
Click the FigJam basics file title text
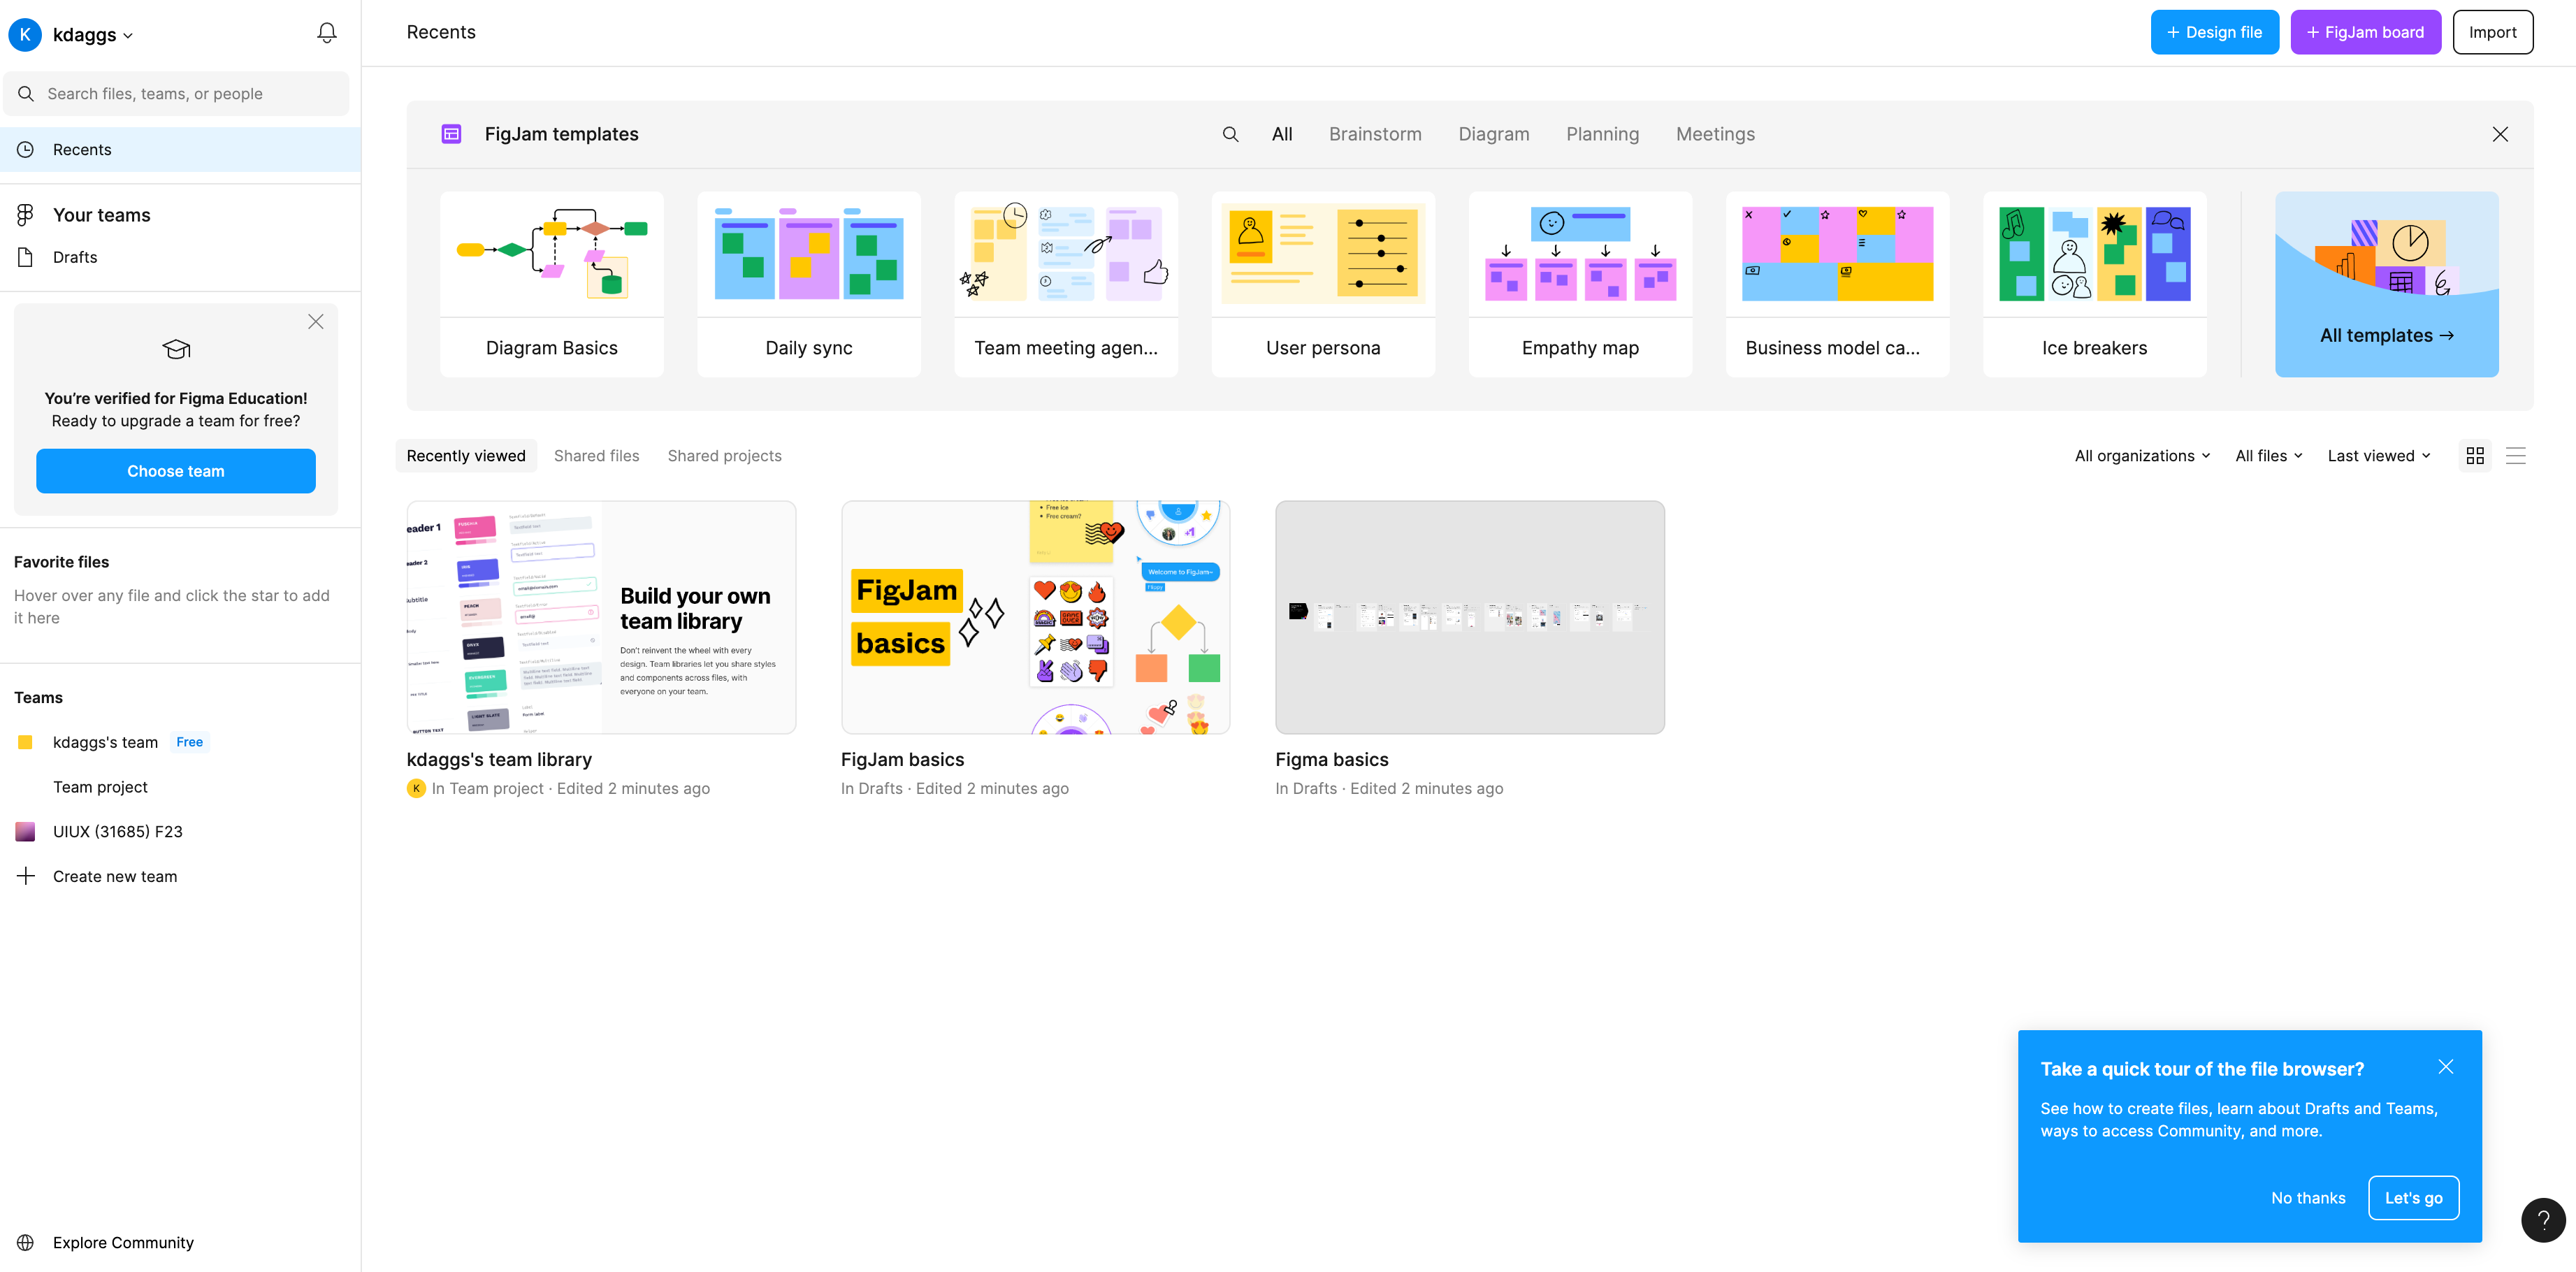[x=902, y=760]
